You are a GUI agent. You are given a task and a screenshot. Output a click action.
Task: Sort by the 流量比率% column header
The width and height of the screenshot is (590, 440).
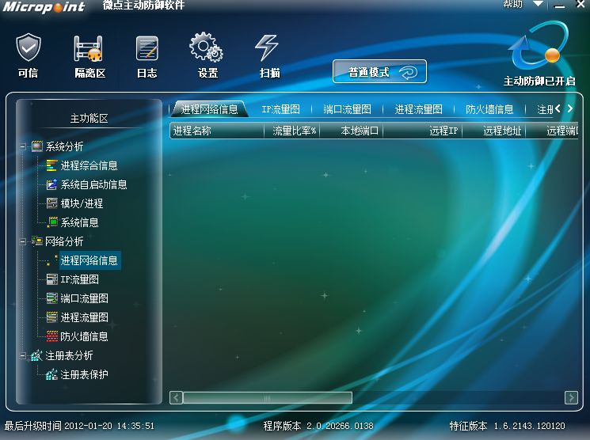click(292, 131)
